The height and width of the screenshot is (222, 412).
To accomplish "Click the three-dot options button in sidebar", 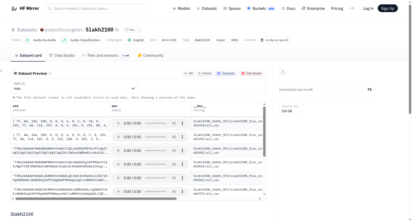I will coord(283,72).
